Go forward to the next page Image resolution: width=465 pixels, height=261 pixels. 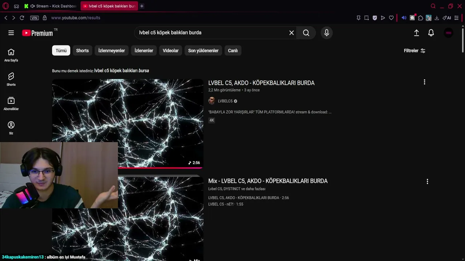(x=13, y=18)
